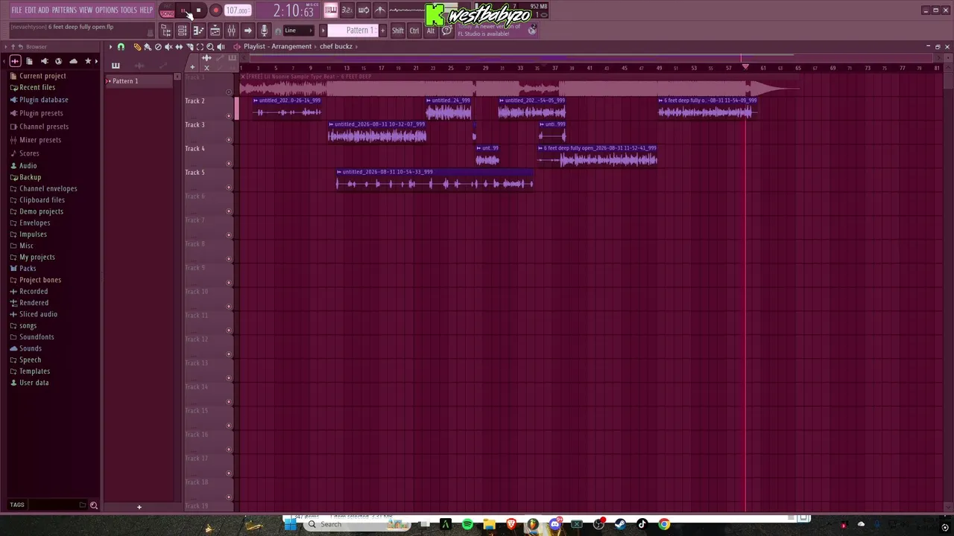Screen dimensions: 954x536
Task: Open the FILE menu
Action: pyautogui.click(x=16, y=10)
